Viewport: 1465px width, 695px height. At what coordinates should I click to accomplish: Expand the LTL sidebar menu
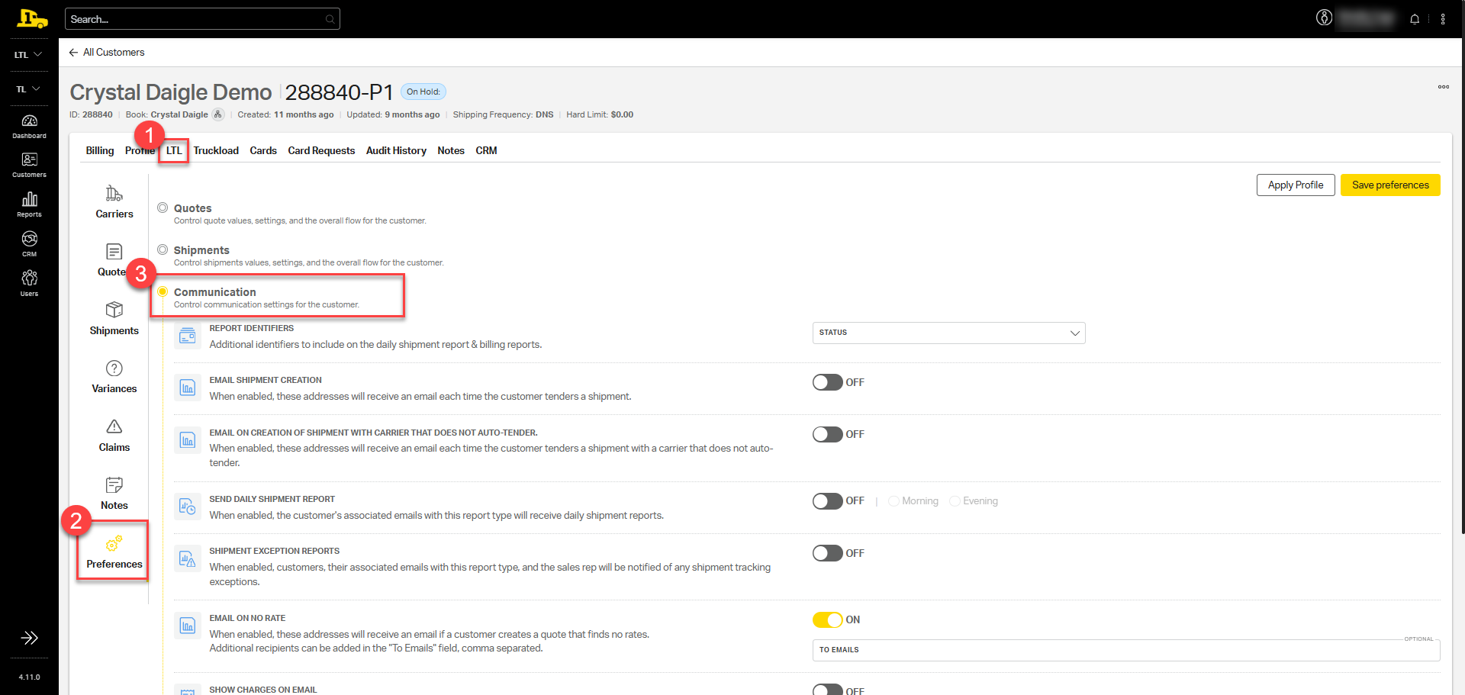click(28, 55)
